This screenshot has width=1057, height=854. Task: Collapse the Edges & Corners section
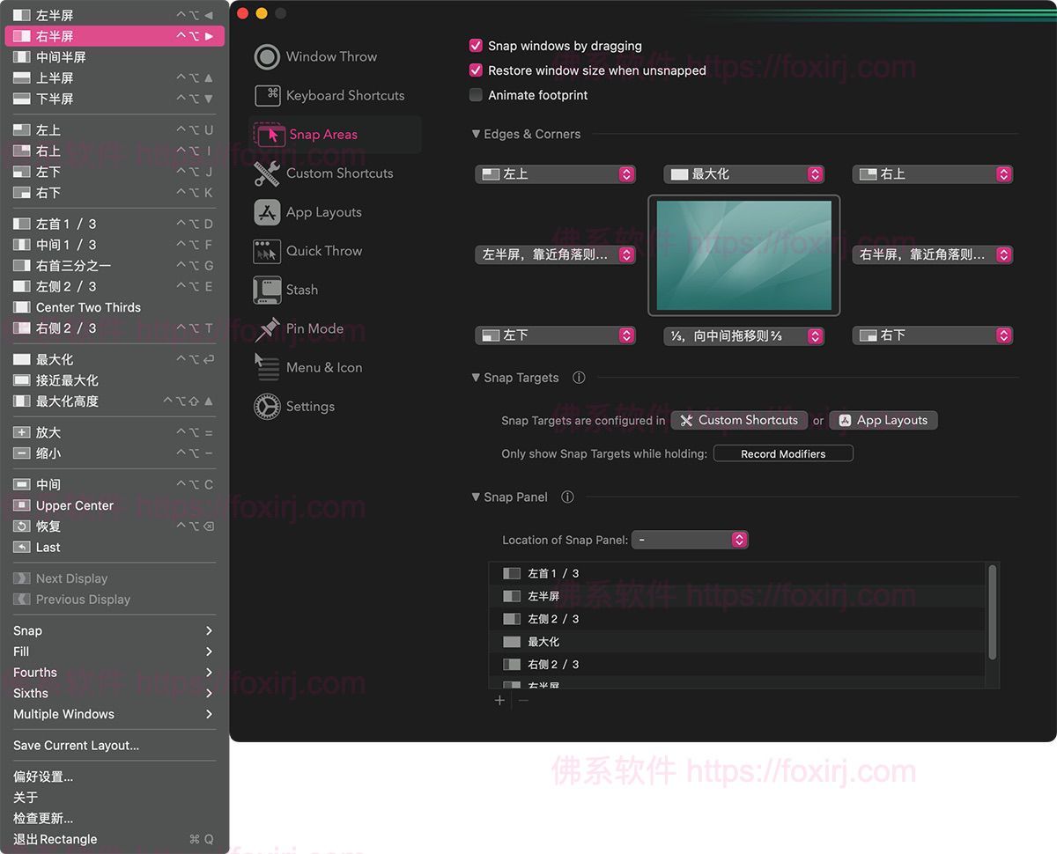tap(477, 135)
